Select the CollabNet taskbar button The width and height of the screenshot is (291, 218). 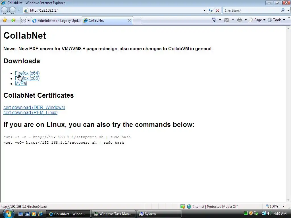(x=68, y=214)
